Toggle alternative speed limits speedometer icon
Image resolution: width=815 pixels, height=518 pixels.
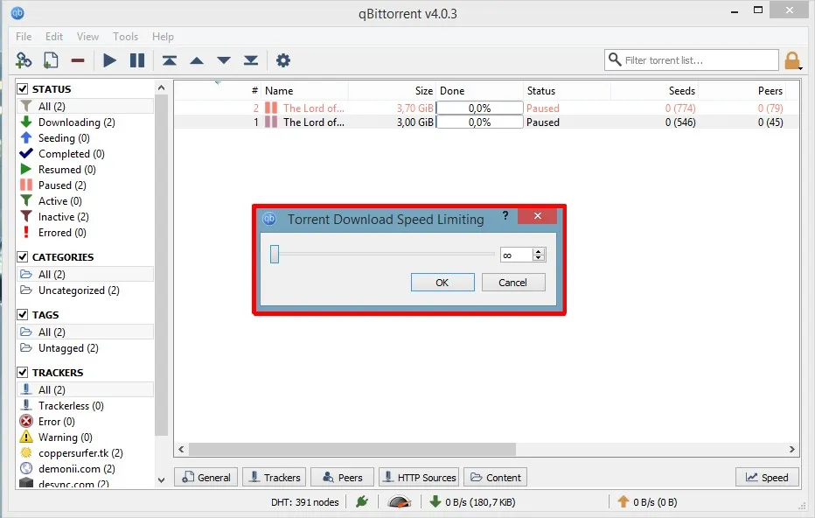[399, 502]
